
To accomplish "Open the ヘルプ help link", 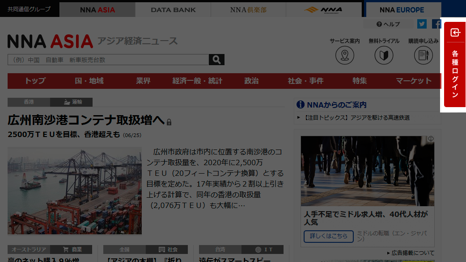I will (x=388, y=24).
